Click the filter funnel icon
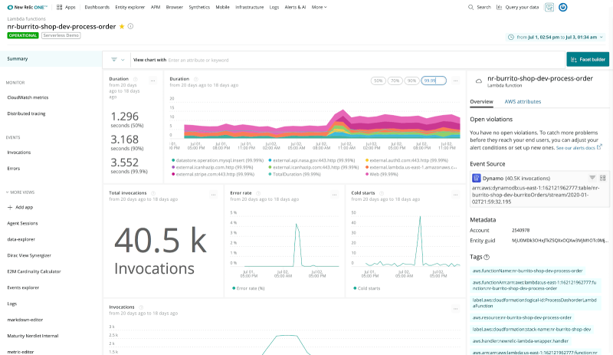 [x=113, y=60]
